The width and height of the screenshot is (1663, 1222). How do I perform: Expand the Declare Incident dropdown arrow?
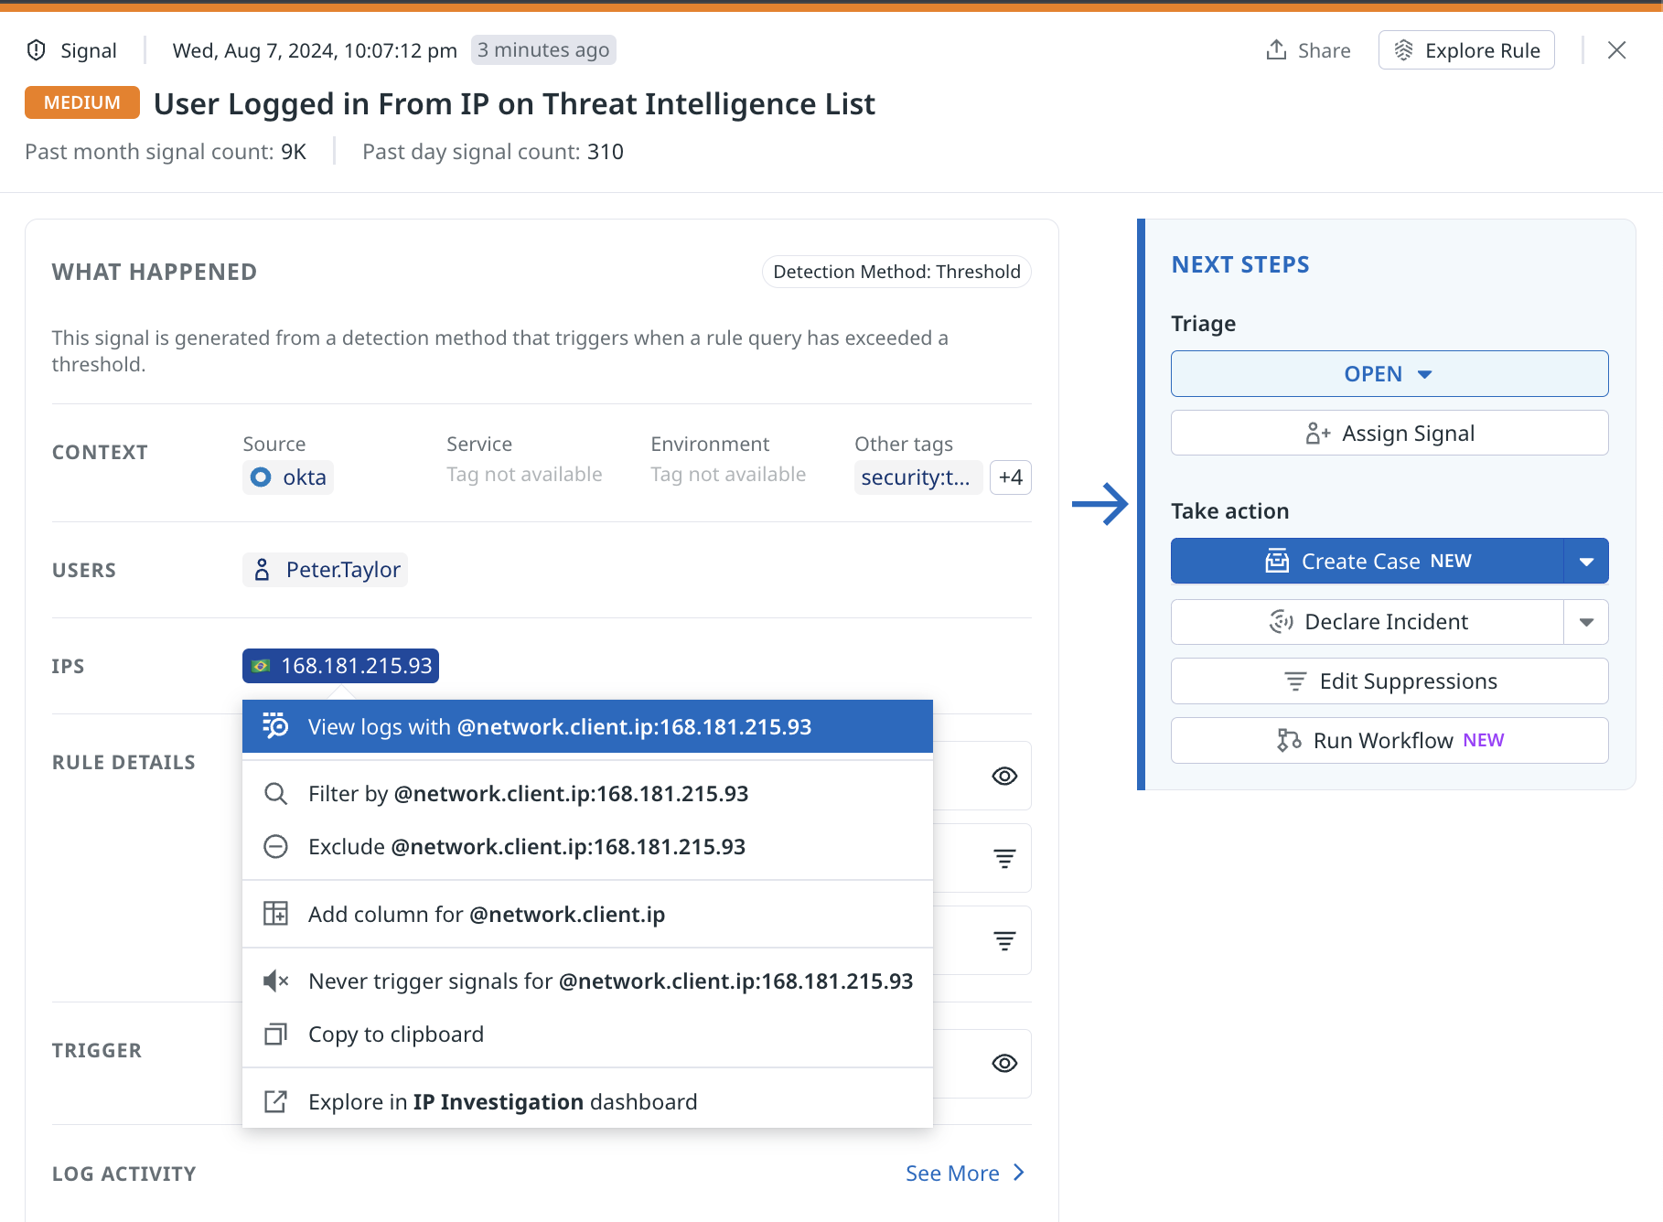(x=1587, y=622)
